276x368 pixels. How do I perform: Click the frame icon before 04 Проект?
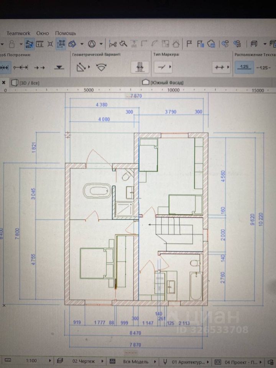pos(218,362)
